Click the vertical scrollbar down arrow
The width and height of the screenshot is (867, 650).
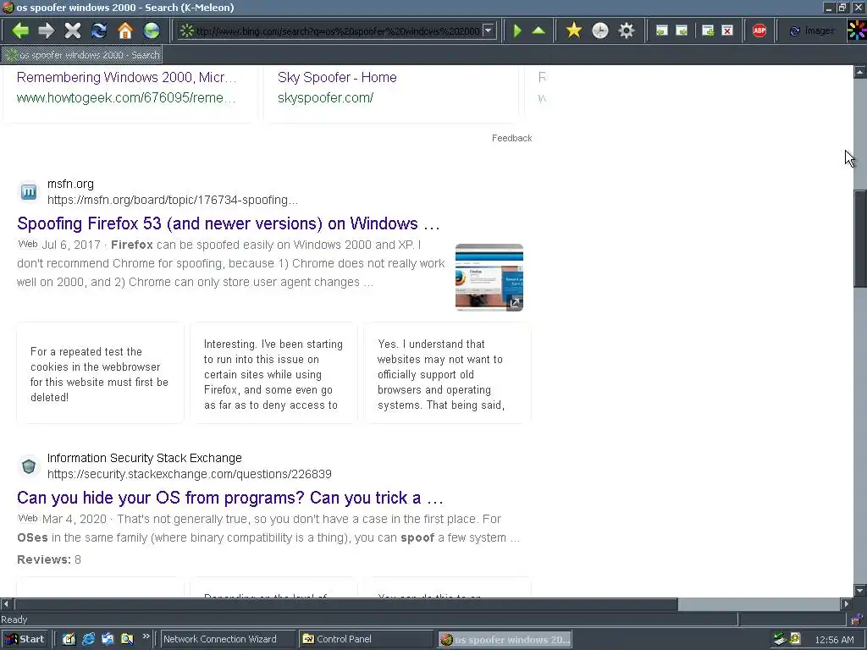coord(860,590)
